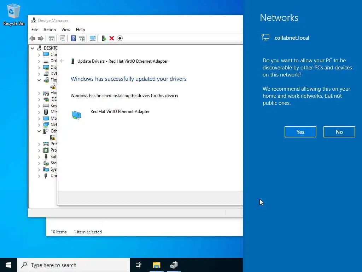Open File Explorer from the taskbar
The image size is (362, 272).
(x=157, y=265)
